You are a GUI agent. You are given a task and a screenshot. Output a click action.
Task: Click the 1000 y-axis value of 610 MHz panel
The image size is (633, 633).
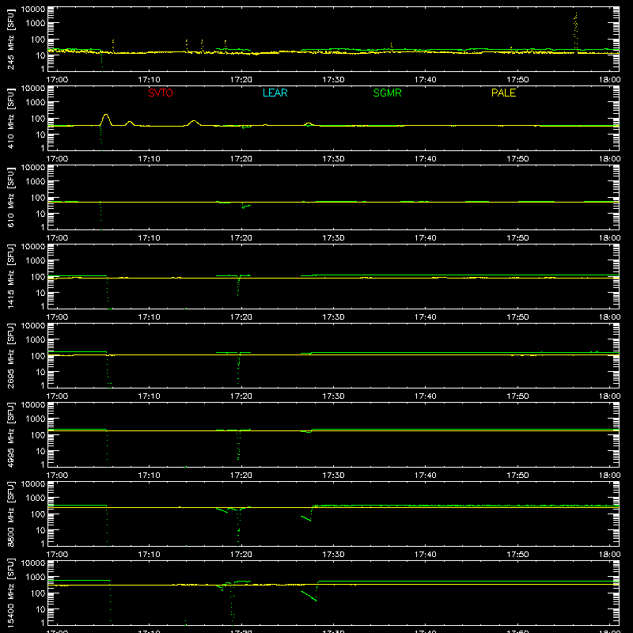tap(36, 182)
